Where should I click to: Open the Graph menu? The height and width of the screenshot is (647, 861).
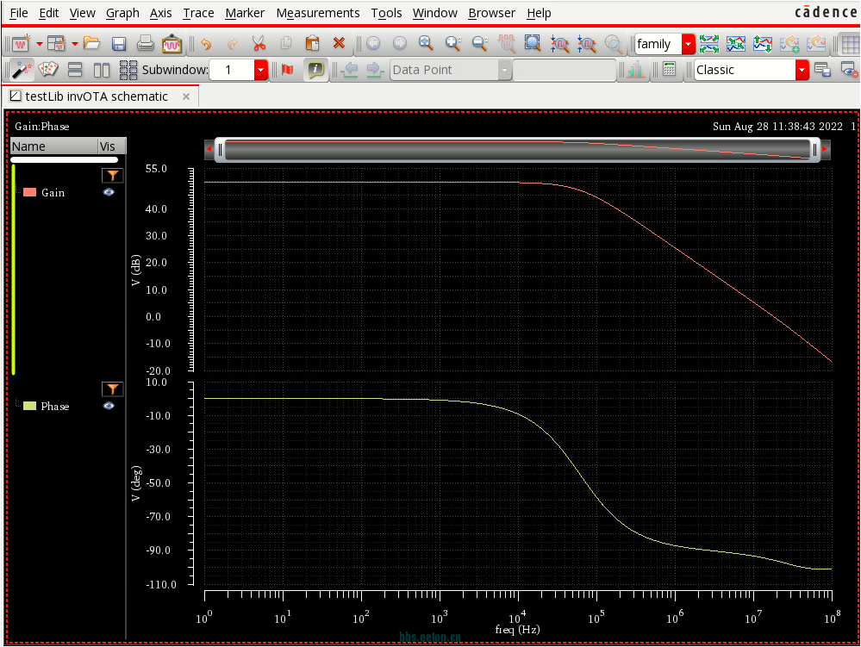click(x=122, y=13)
